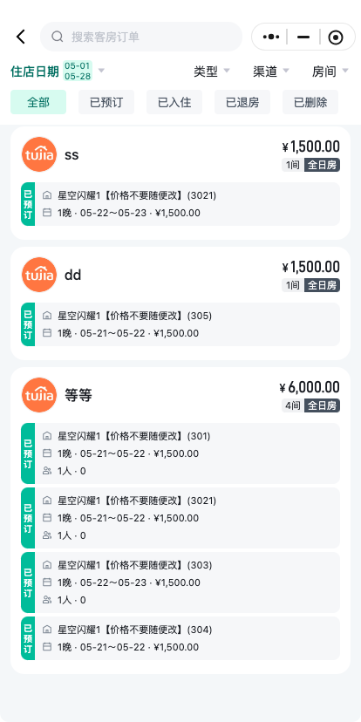
Task: Open the 住店日期 date range dropdown
Action: click(x=58, y=71)
